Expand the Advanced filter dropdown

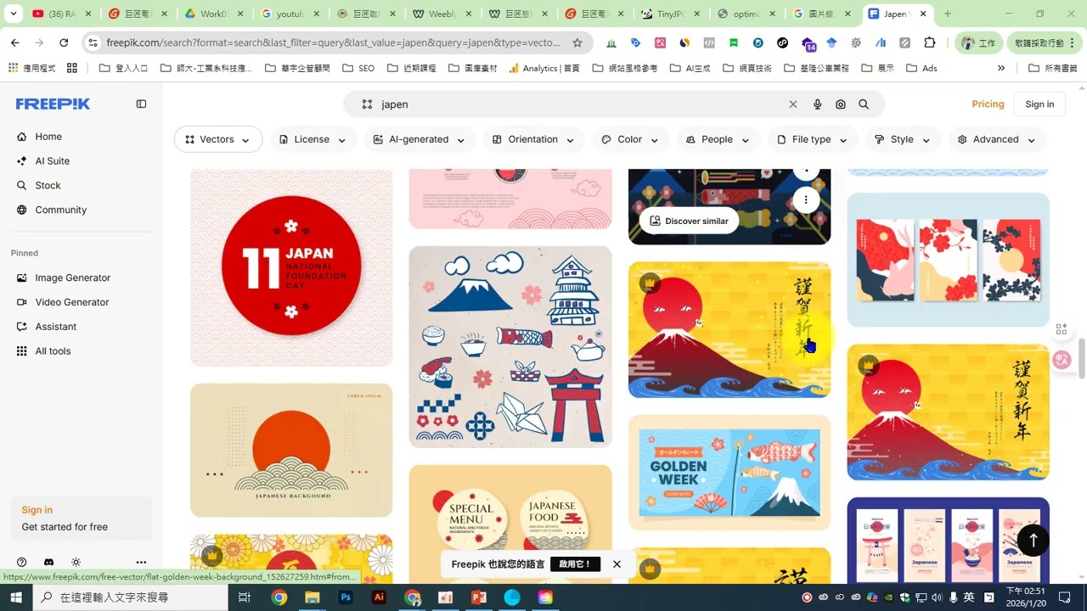pyautogui.click(x=997, y=139)
